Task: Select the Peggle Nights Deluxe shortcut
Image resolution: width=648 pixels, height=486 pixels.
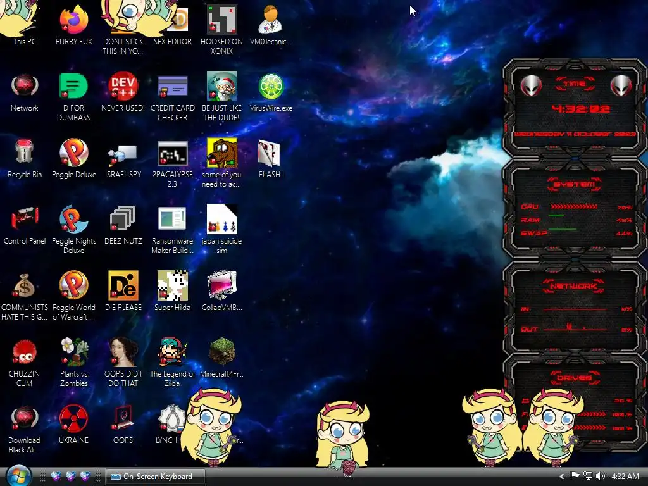Action: [x=73, y=229]
